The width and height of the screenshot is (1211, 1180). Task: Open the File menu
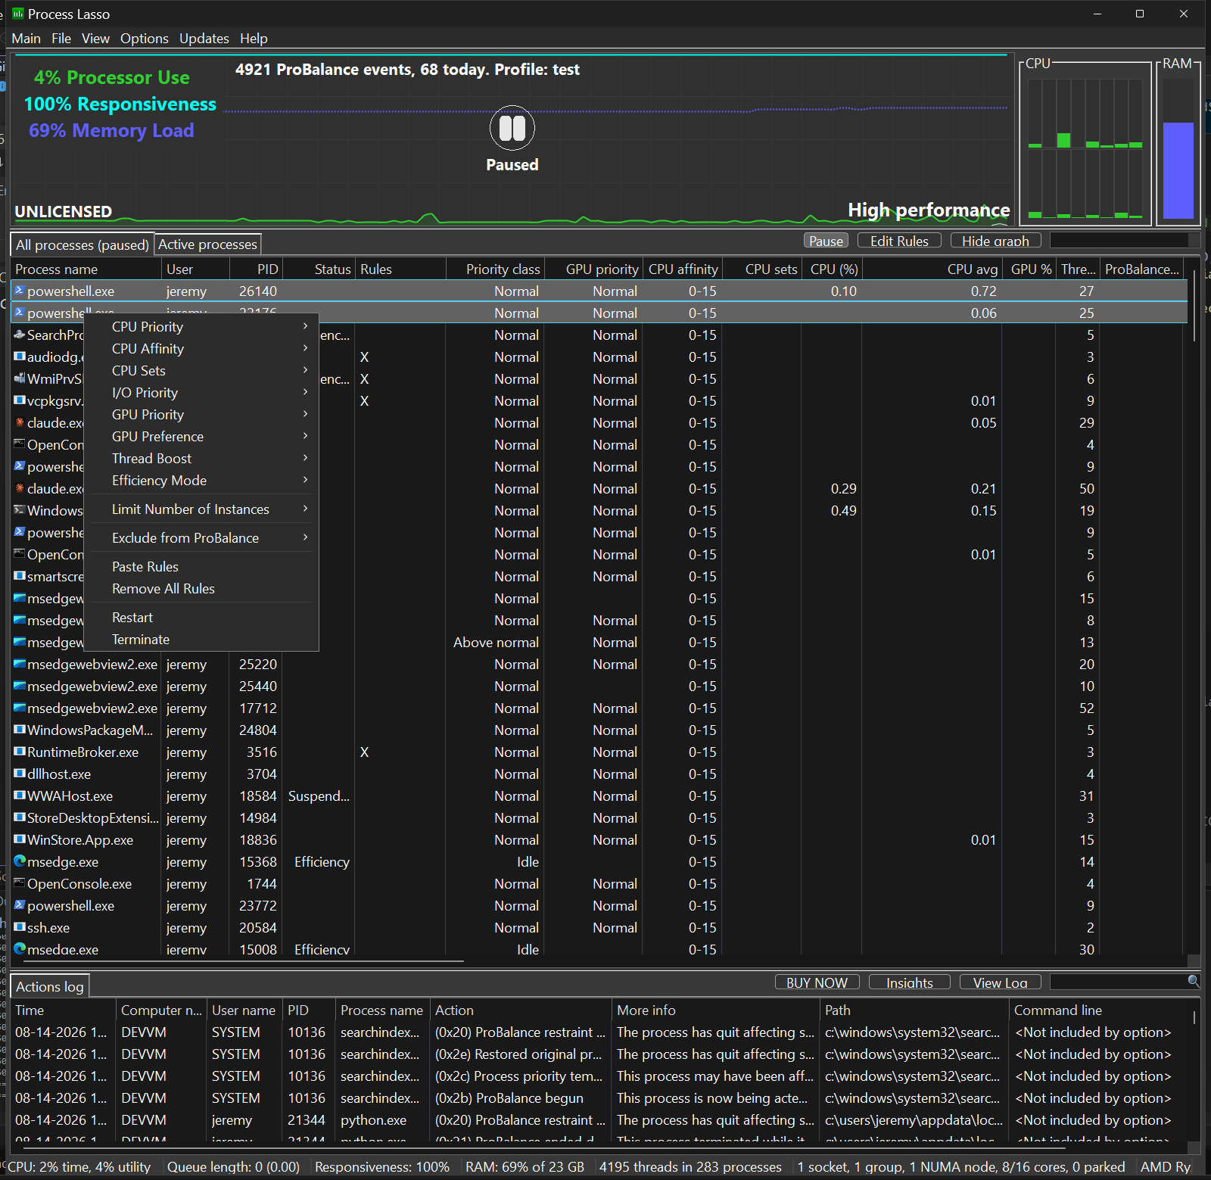[61, 38]
